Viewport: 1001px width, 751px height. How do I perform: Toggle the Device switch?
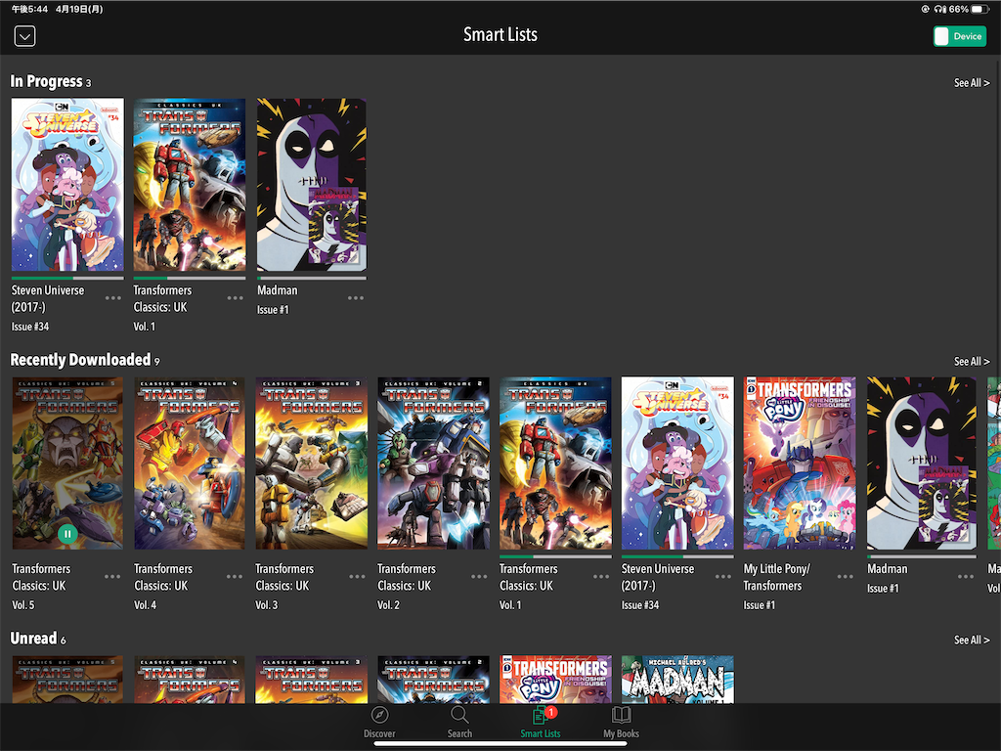coord(960,36)
